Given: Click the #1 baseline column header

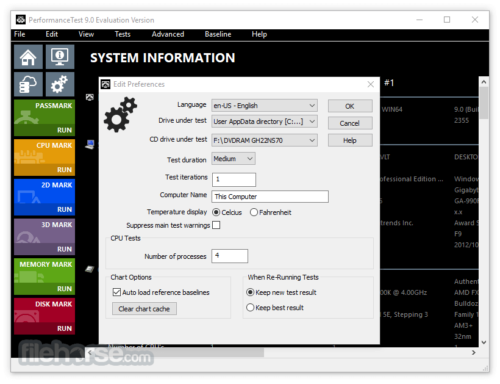Looking at the screenshot, I should (389, 82).
